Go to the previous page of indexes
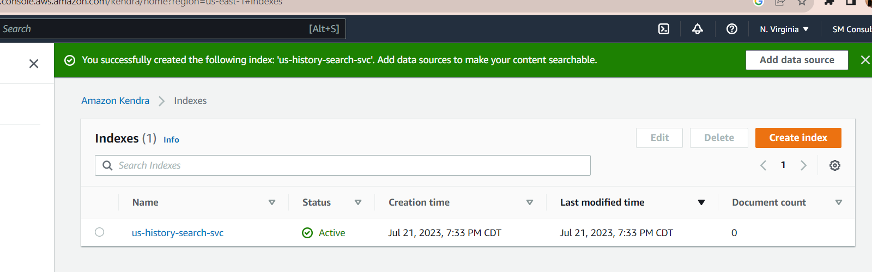The height and width of the screenshot is (272, 872). coord(763,165)
